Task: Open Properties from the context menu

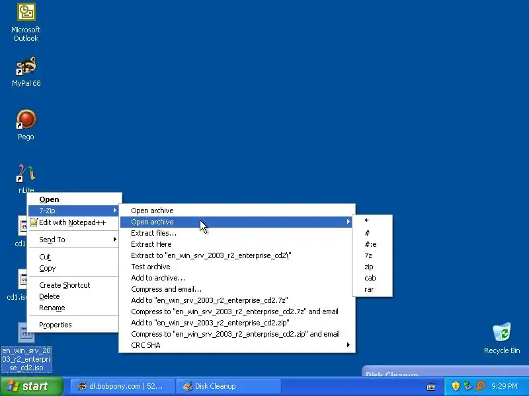Action: pos(73,325)
